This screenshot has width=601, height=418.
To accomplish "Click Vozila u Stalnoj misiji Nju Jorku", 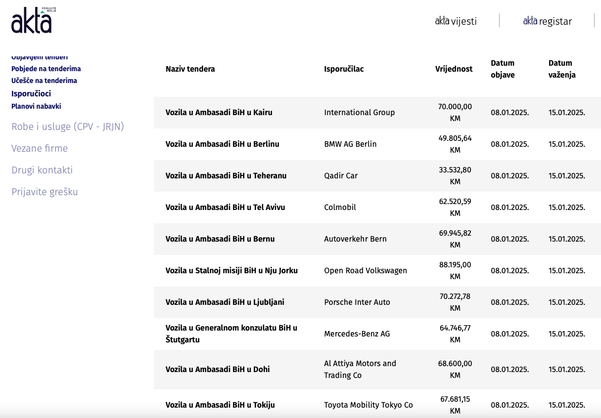I will (x=231, y=270).
